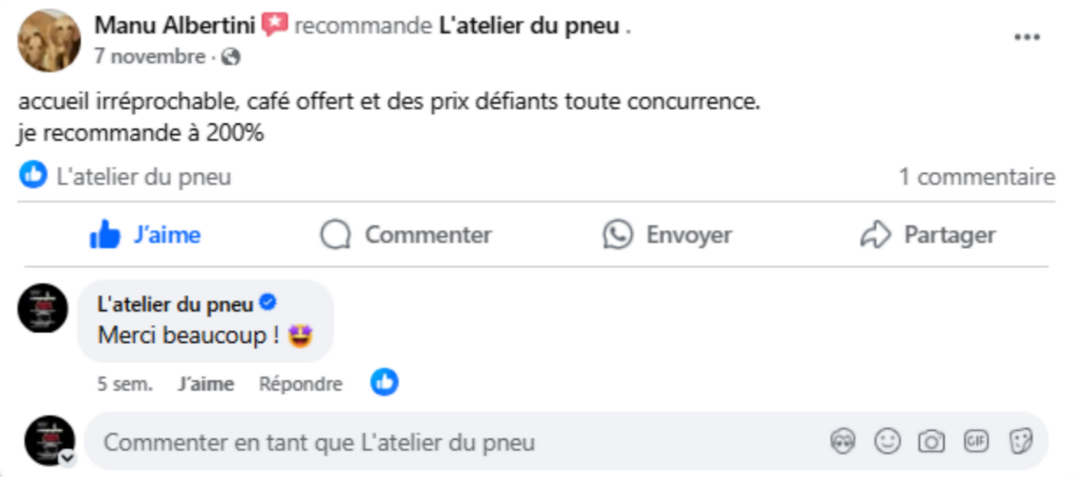The image size is (1073, 477).
Task: Click the Commenter button
Action: (406, 235)
